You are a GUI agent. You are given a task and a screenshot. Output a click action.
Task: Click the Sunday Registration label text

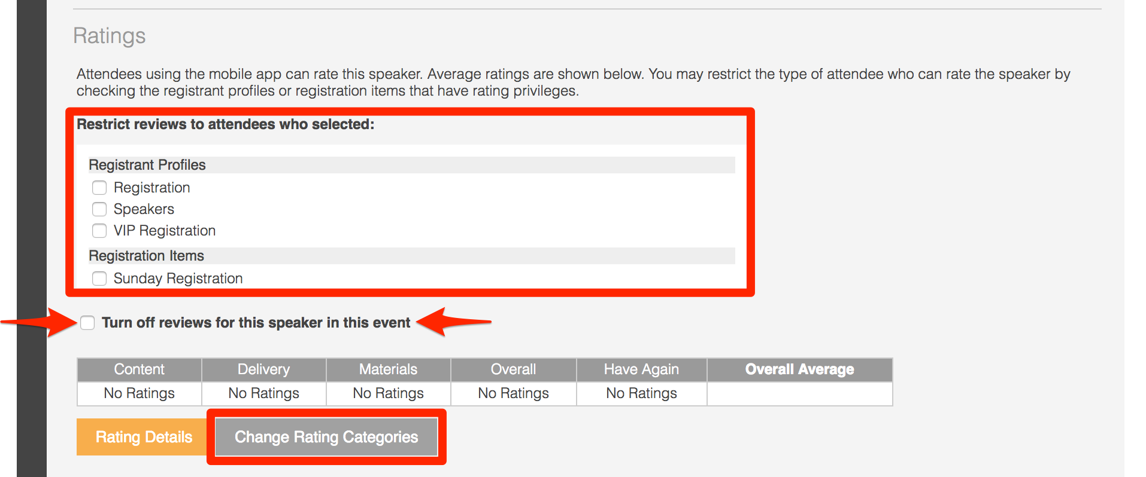(x=178, y=279)
